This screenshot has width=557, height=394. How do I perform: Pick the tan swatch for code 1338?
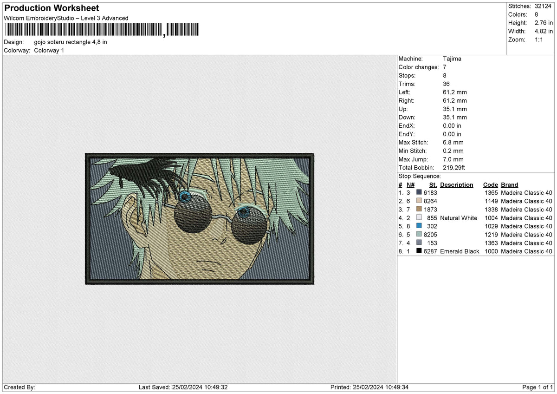click(419, 210)
